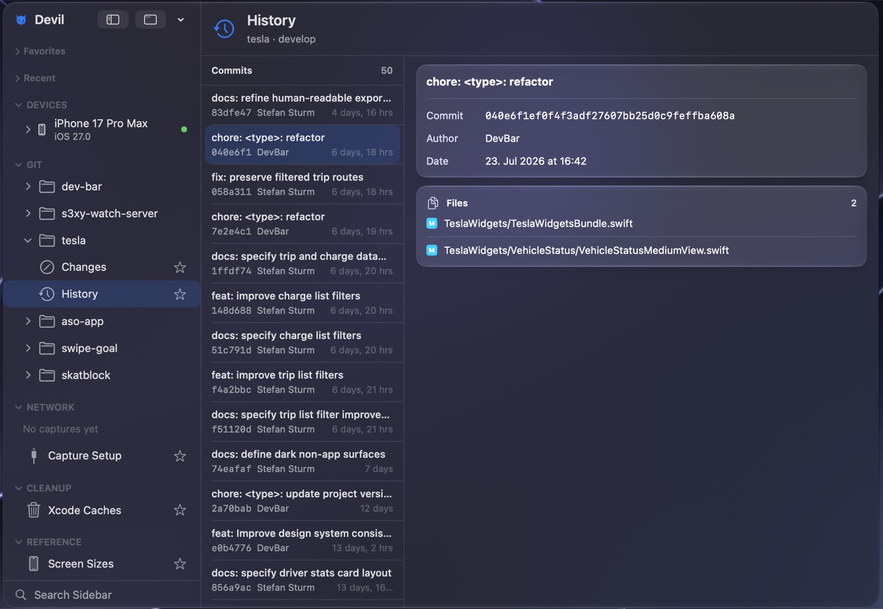This screenshot has width=883, height=609.
Task: Expand the dev-bar repository
Action: (x=28, y=186)
